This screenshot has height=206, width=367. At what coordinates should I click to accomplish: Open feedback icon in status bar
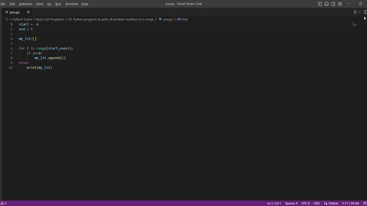pos(365,204)
